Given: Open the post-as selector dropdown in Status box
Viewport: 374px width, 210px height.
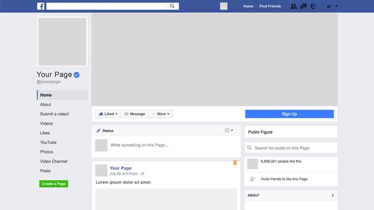Looking at the screenshot, I should [x=229, y=130].
